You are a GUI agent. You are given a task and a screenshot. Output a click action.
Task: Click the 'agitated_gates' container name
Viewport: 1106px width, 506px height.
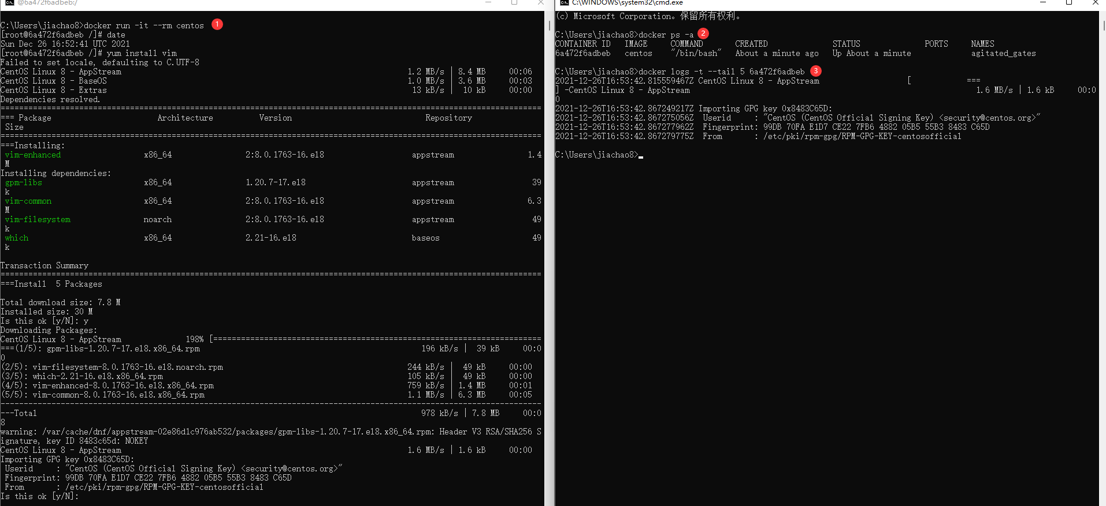(1004, 53)
